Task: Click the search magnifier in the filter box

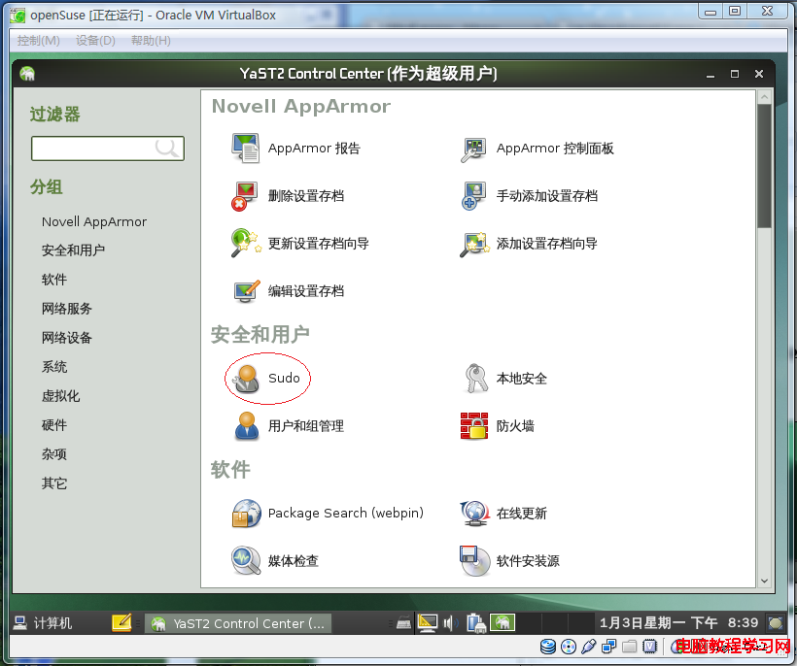Action: (x=167, y=149)
